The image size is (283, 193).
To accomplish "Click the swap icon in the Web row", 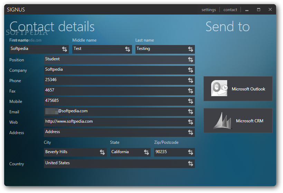I will click(191, 122).
